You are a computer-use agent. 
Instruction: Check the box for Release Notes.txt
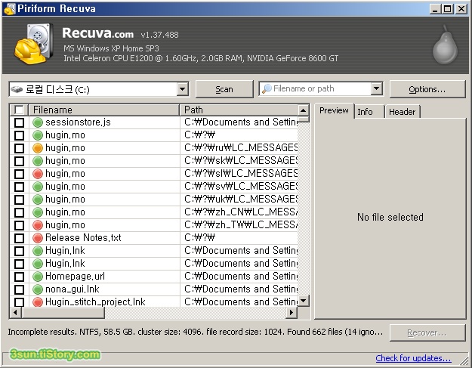20,238
